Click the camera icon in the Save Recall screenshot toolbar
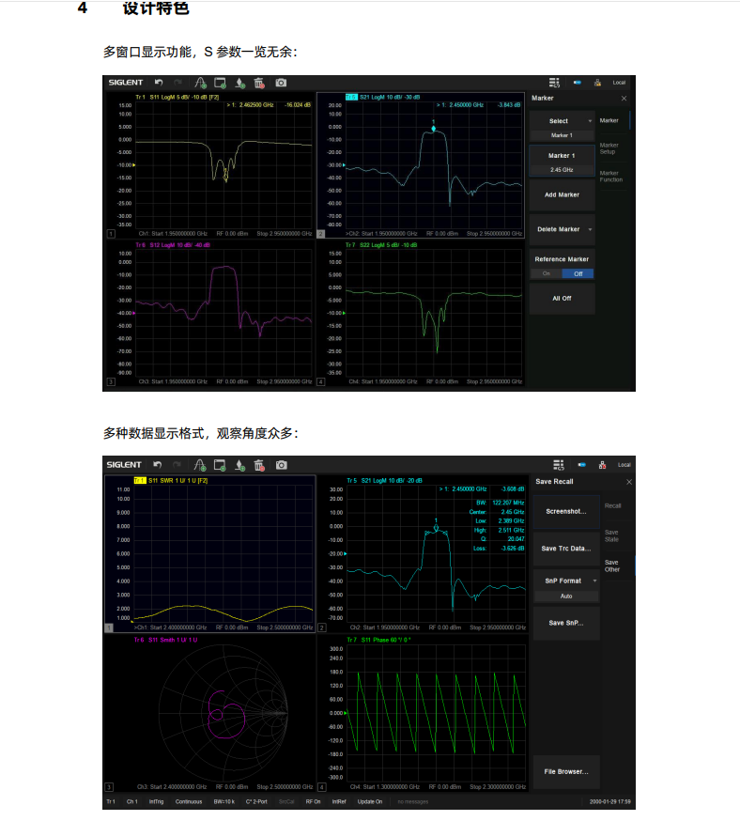The width and height of the screenshot is (740, 821). [x=281, y=465]
